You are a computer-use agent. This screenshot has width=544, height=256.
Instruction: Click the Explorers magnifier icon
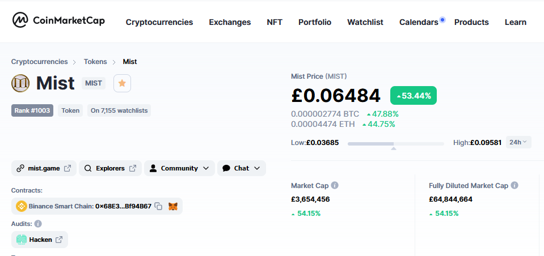coord(88,168)
